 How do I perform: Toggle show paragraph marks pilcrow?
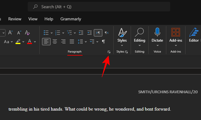coord(104,42)
